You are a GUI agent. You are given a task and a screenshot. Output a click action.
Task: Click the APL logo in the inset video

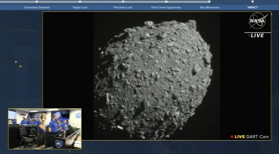point(59,143)
